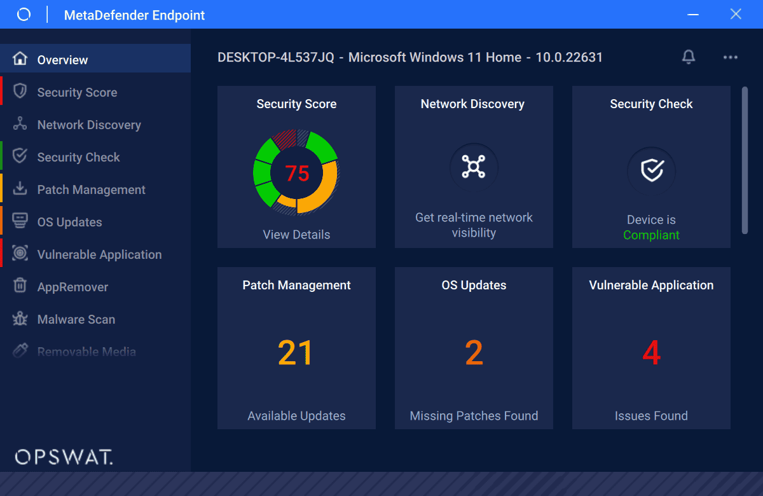Screen dimensions: 763x496
Task: Click the OPSWAT logo at sidebar bottom
Action: point(64,456)
